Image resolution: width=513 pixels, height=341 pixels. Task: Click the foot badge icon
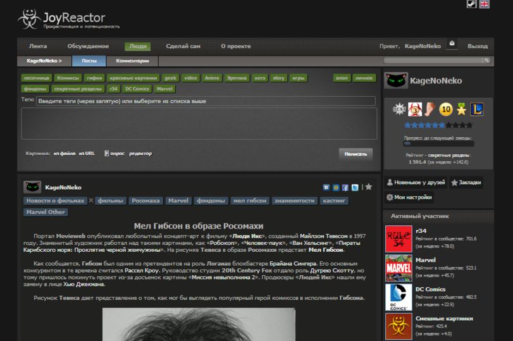(x=430, y=109)
